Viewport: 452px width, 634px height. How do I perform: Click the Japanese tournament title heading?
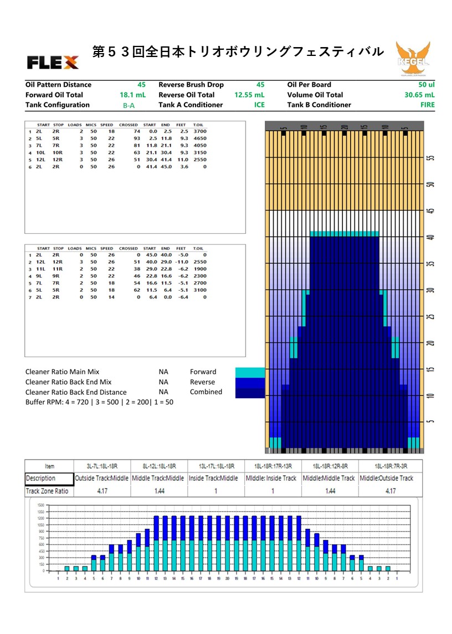pyautogui.click(x=238, y=52)
